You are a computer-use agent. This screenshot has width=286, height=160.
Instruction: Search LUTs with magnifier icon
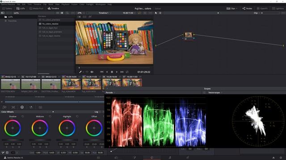click(67, 13)
